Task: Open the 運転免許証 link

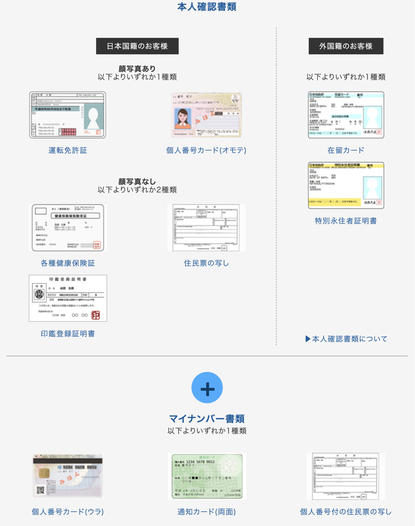Action: tap(68, 150)
